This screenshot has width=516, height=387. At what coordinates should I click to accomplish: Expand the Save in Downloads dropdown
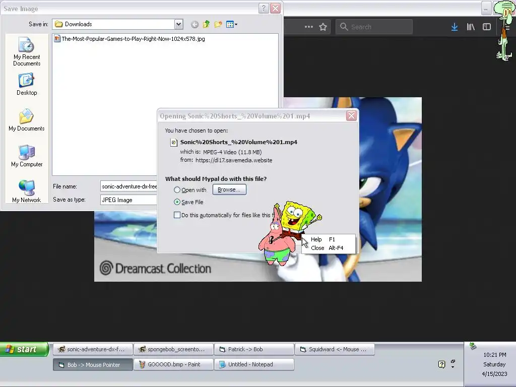[x=179, y=24]
